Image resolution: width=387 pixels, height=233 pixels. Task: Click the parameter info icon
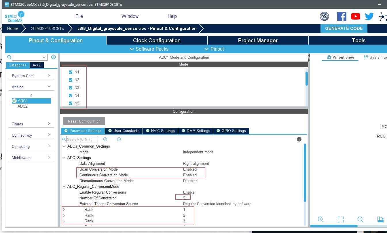click(x=299, y=139)
